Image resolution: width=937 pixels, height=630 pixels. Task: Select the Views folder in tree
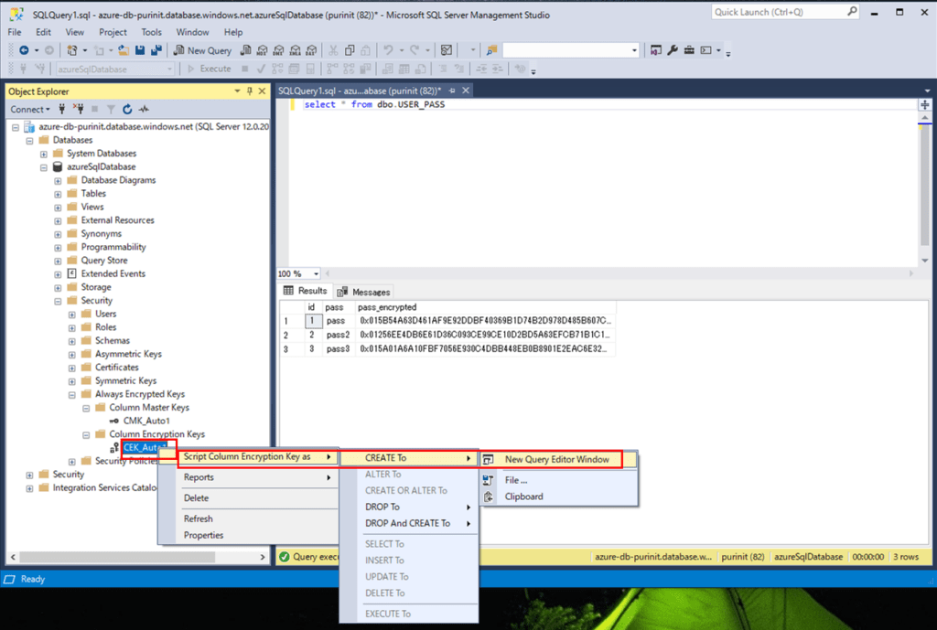(92, 208)
